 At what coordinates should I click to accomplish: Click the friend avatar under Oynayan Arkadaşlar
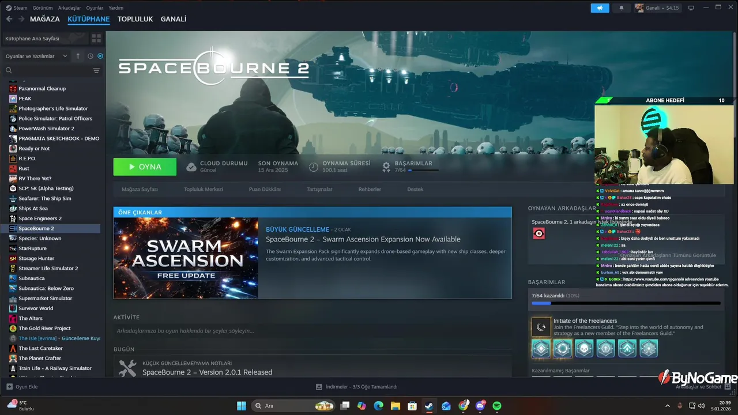[x=539, y=233]
